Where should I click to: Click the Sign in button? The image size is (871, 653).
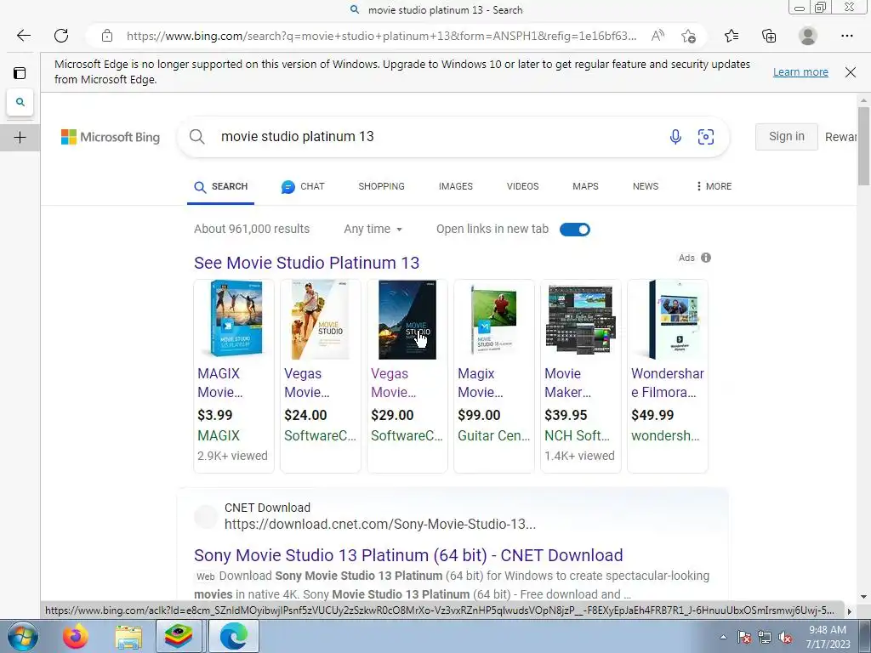click(x=787, y=137)
